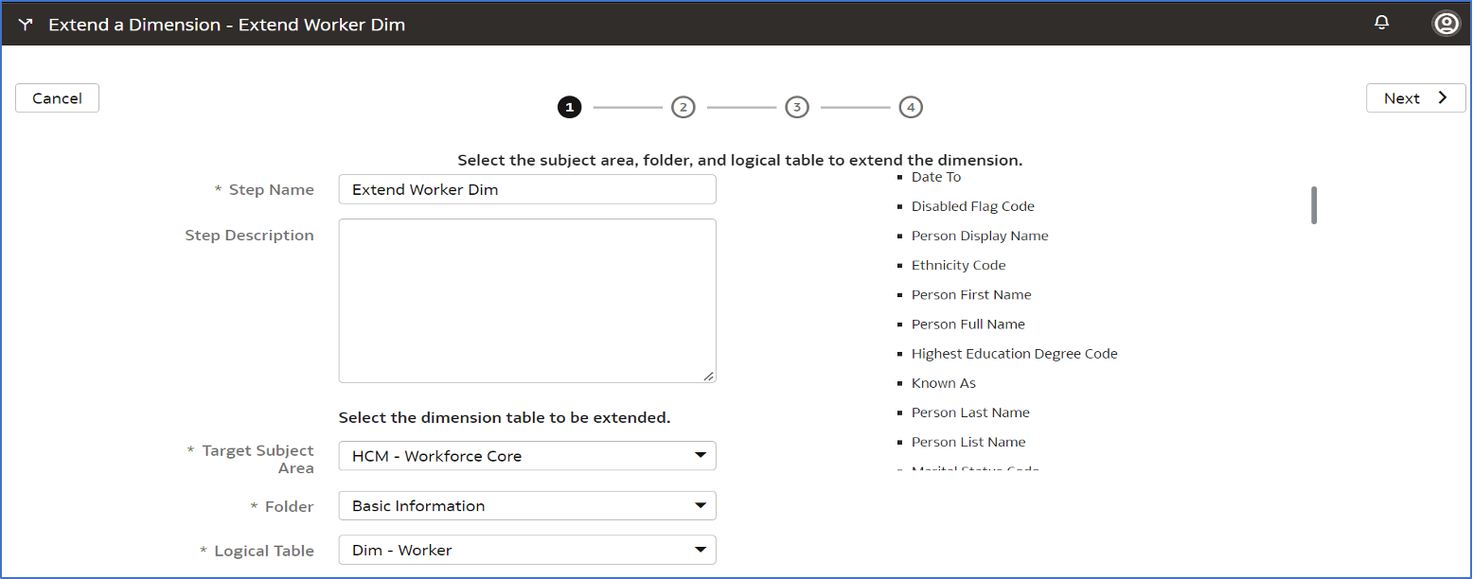Click the attribute list scrollbar thumb
The height and width of the screenshot is (579, 1473).
[1314, 205]
